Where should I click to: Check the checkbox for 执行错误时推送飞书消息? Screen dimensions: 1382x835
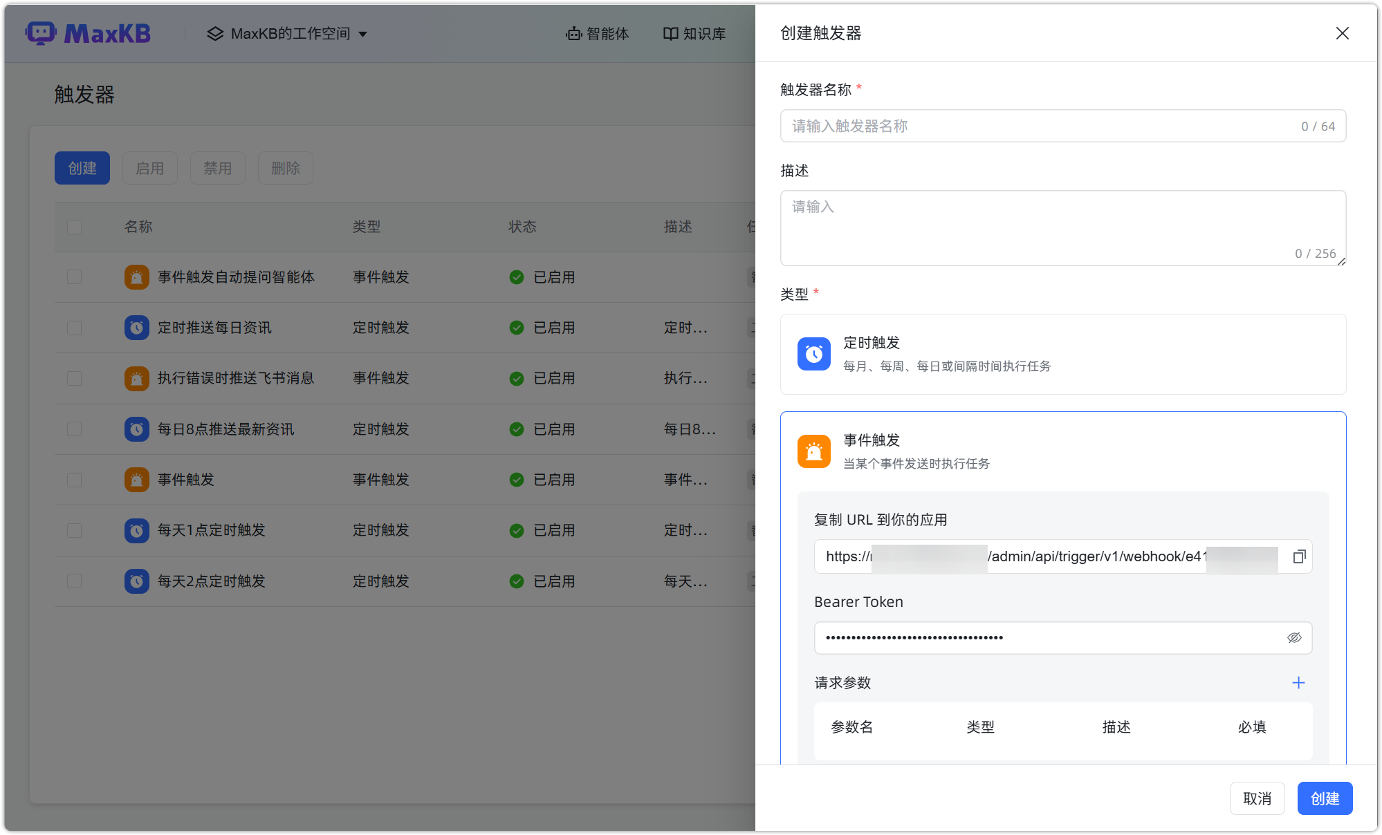click(74, 378)
